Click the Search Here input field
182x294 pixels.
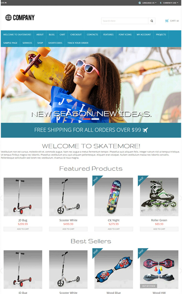click(x=125, y=21)
